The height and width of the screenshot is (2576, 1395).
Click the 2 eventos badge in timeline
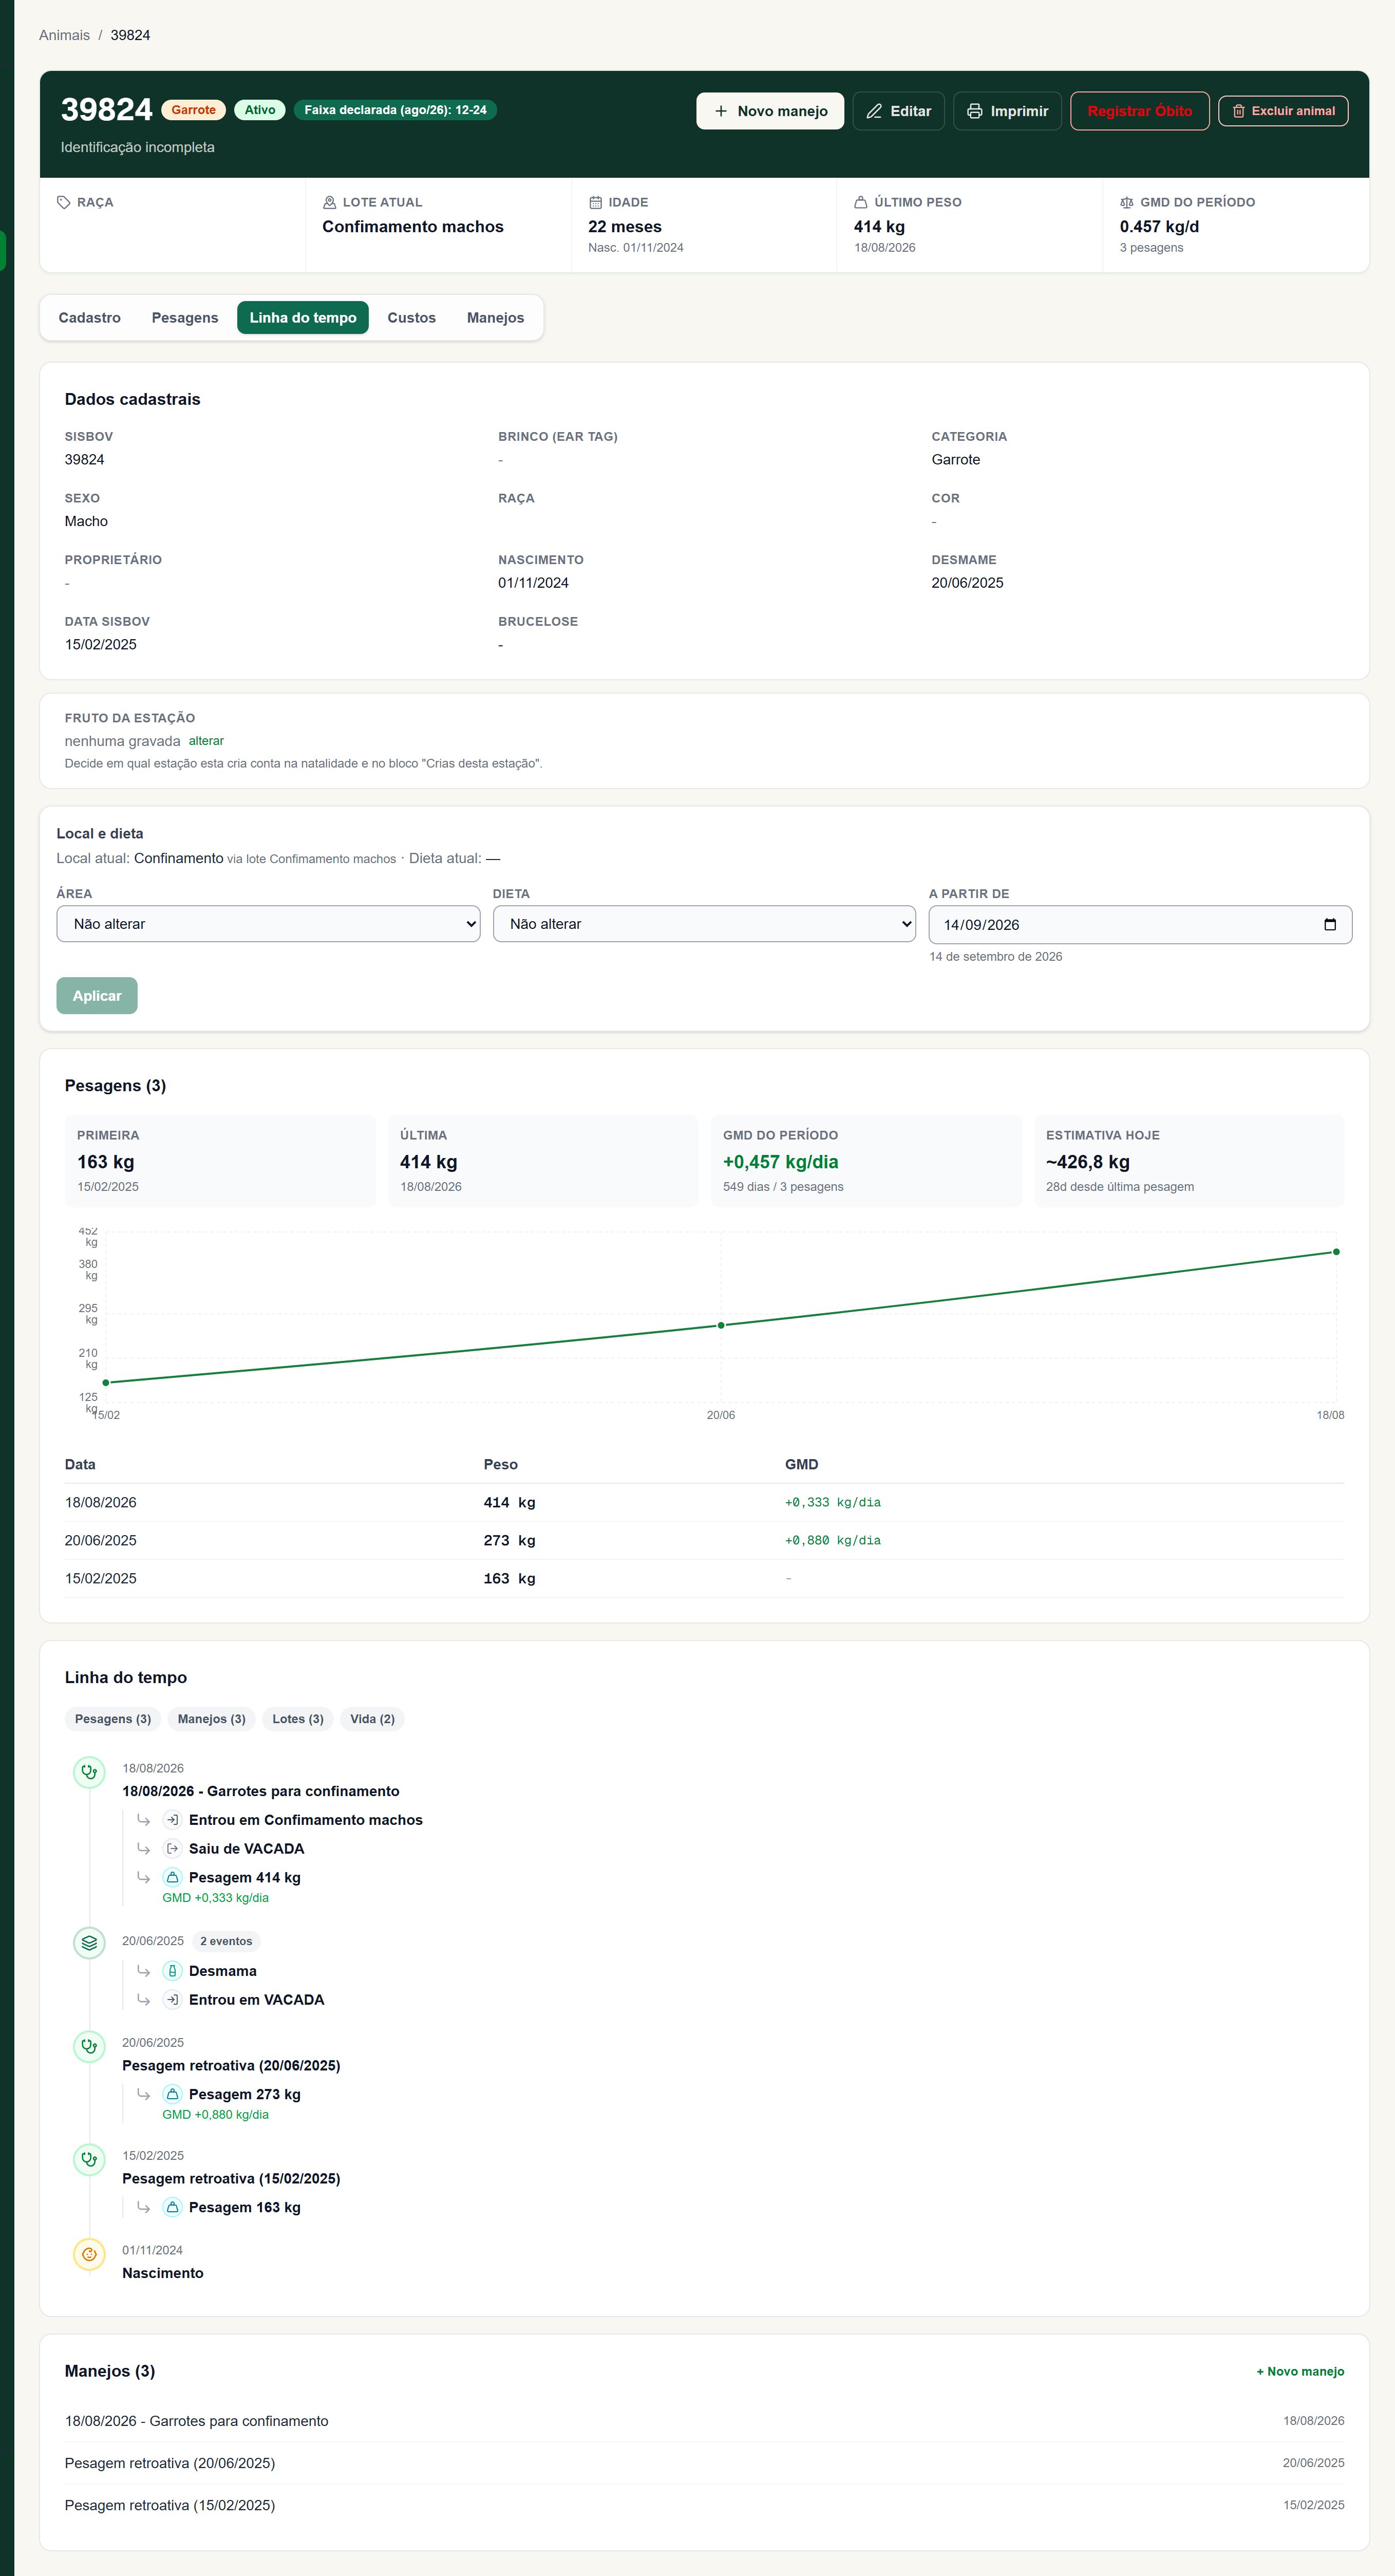point(226,1941)
